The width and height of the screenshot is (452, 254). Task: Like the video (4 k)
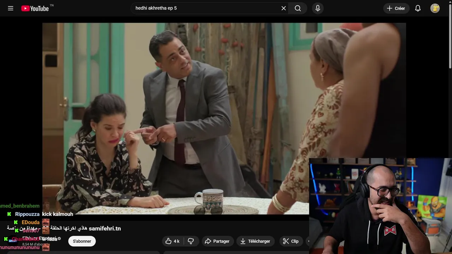click(172, 241)
